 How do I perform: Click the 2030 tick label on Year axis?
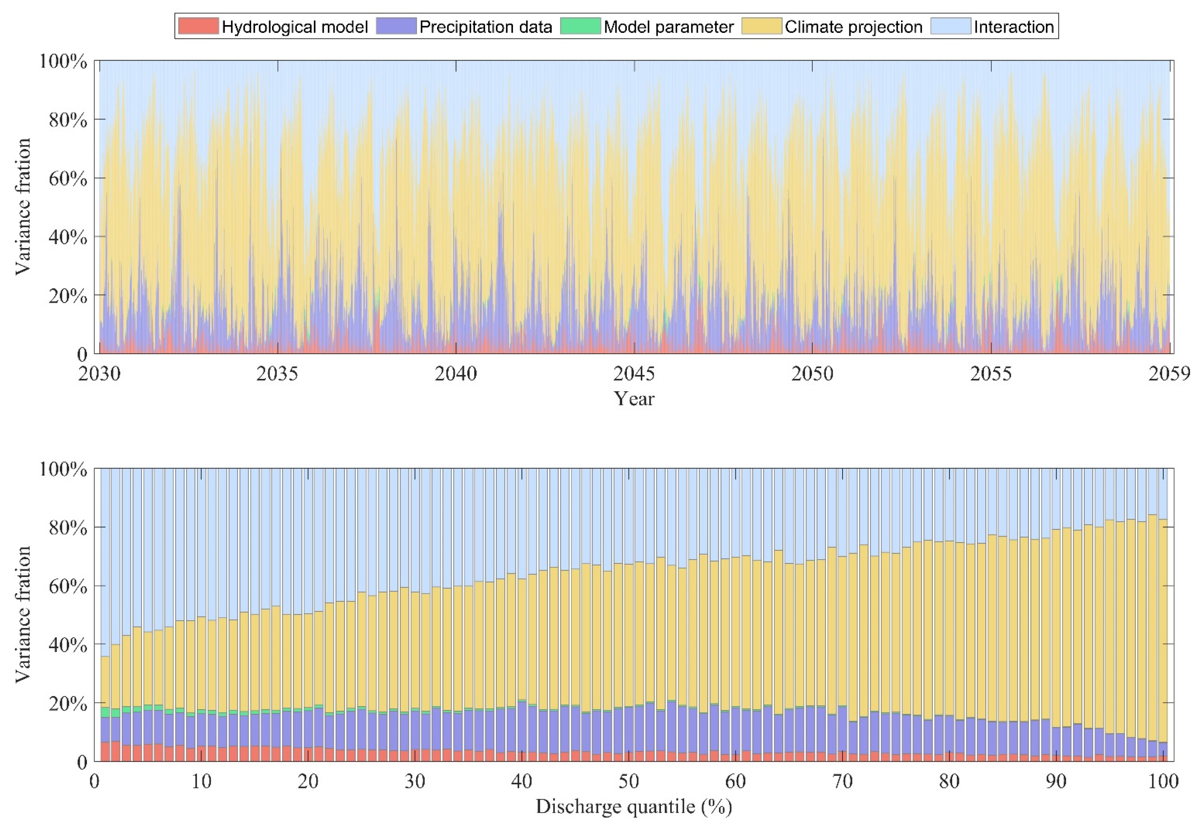click(99, 373)
